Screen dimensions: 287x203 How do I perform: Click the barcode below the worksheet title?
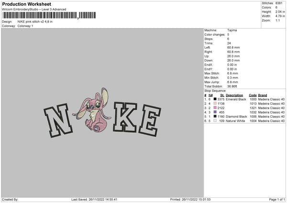coord(49,15)
